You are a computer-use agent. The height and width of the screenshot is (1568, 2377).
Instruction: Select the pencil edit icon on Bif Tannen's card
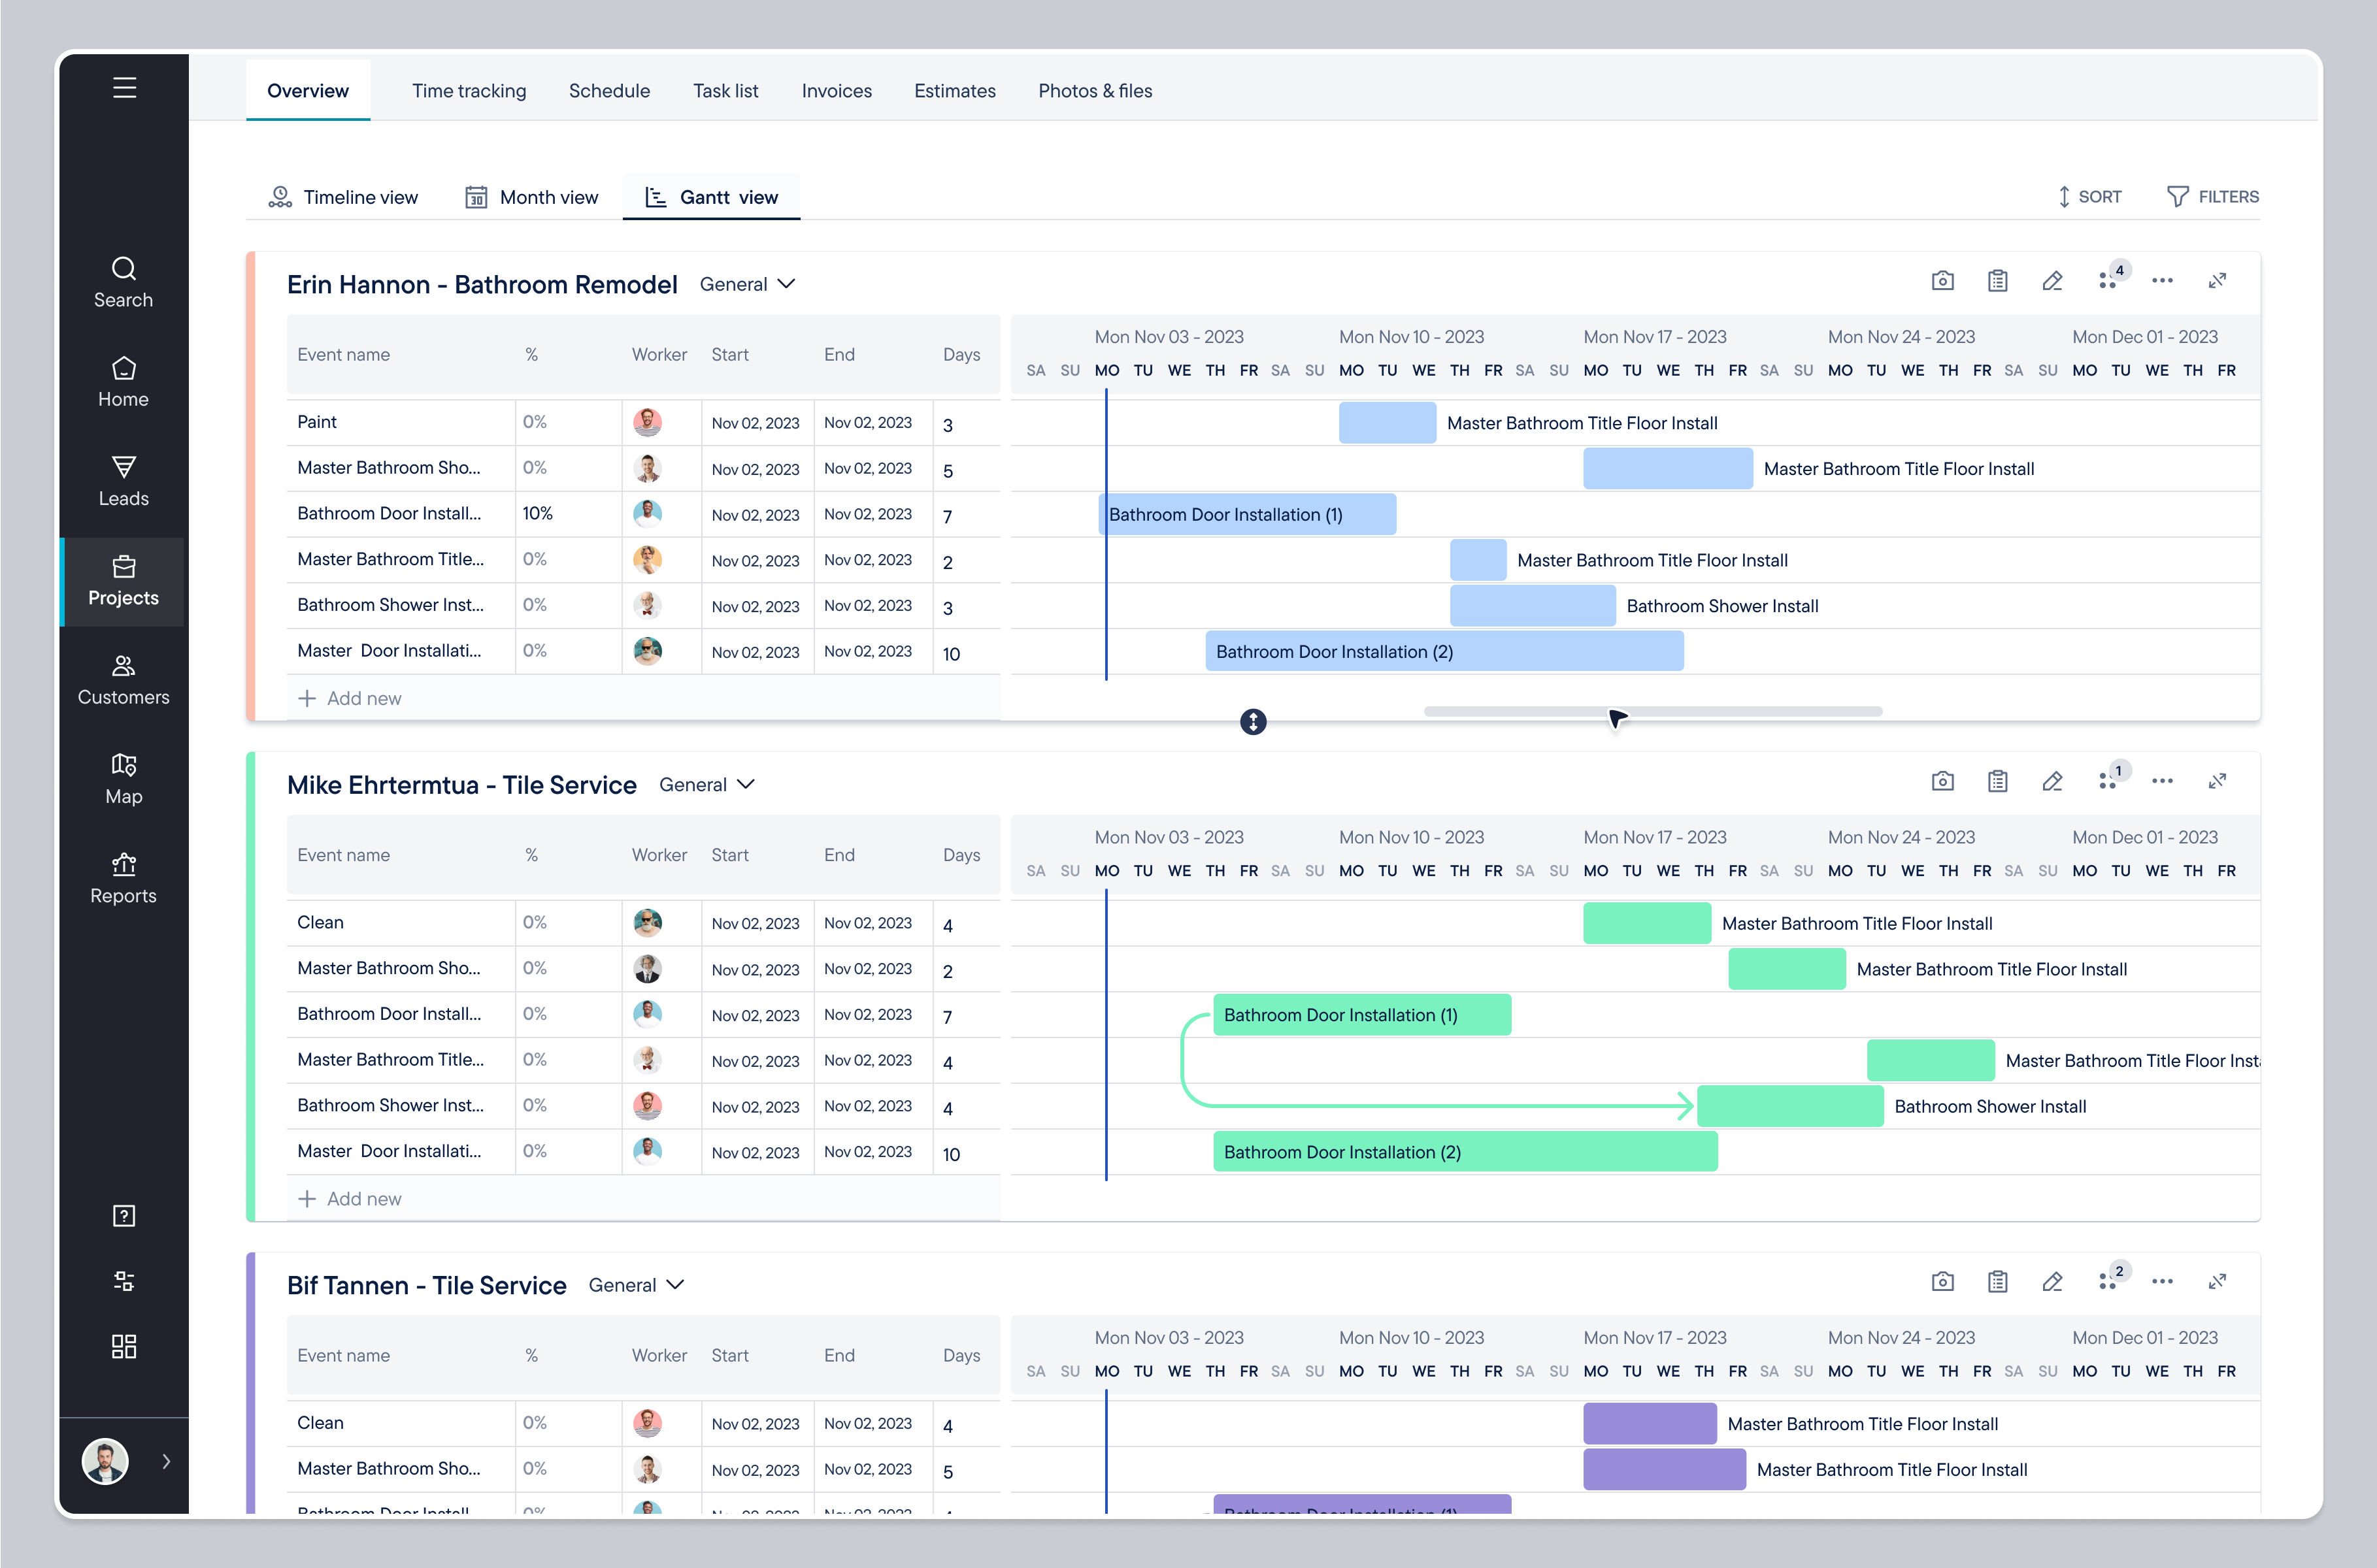[x=2053, y=1282]
